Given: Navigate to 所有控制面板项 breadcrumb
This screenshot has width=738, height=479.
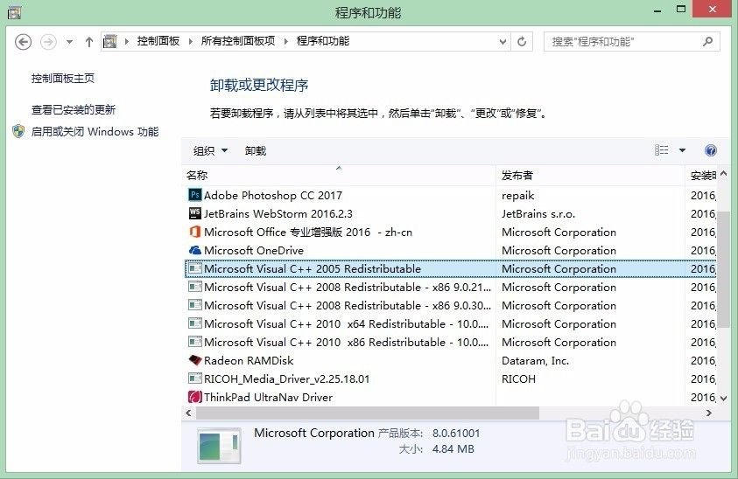Looking at the screenshot, I should 238,41.
